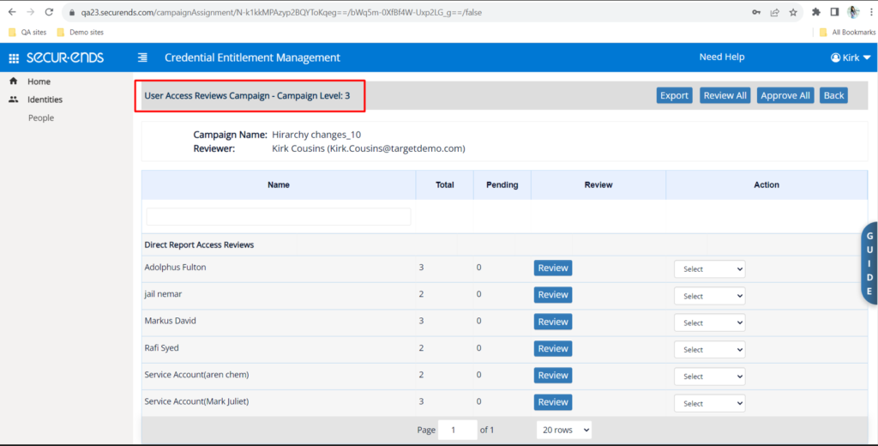The width and height of the screenshot is (878, 446).
Task: Open the Demo sites bookmark folder
Action: click(80, 32)
